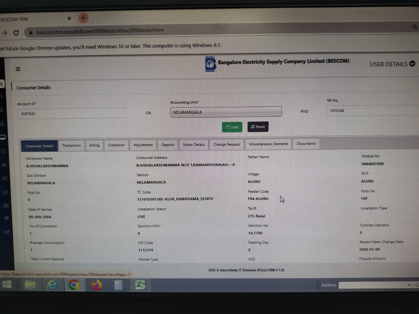Open the sidebar line graph icon
Viewport: 419px width, 314px height.
(7, 232)
